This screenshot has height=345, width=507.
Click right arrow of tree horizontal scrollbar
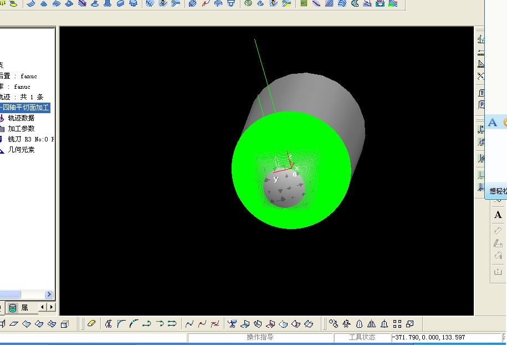click(x=49, y=295)
